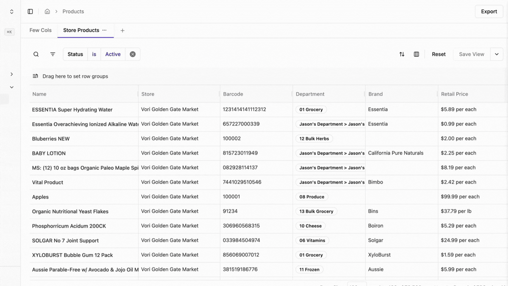Click the Save View button
Image resolution: width=508 pixels, height=286 pixels.
(x=471, y=54)
